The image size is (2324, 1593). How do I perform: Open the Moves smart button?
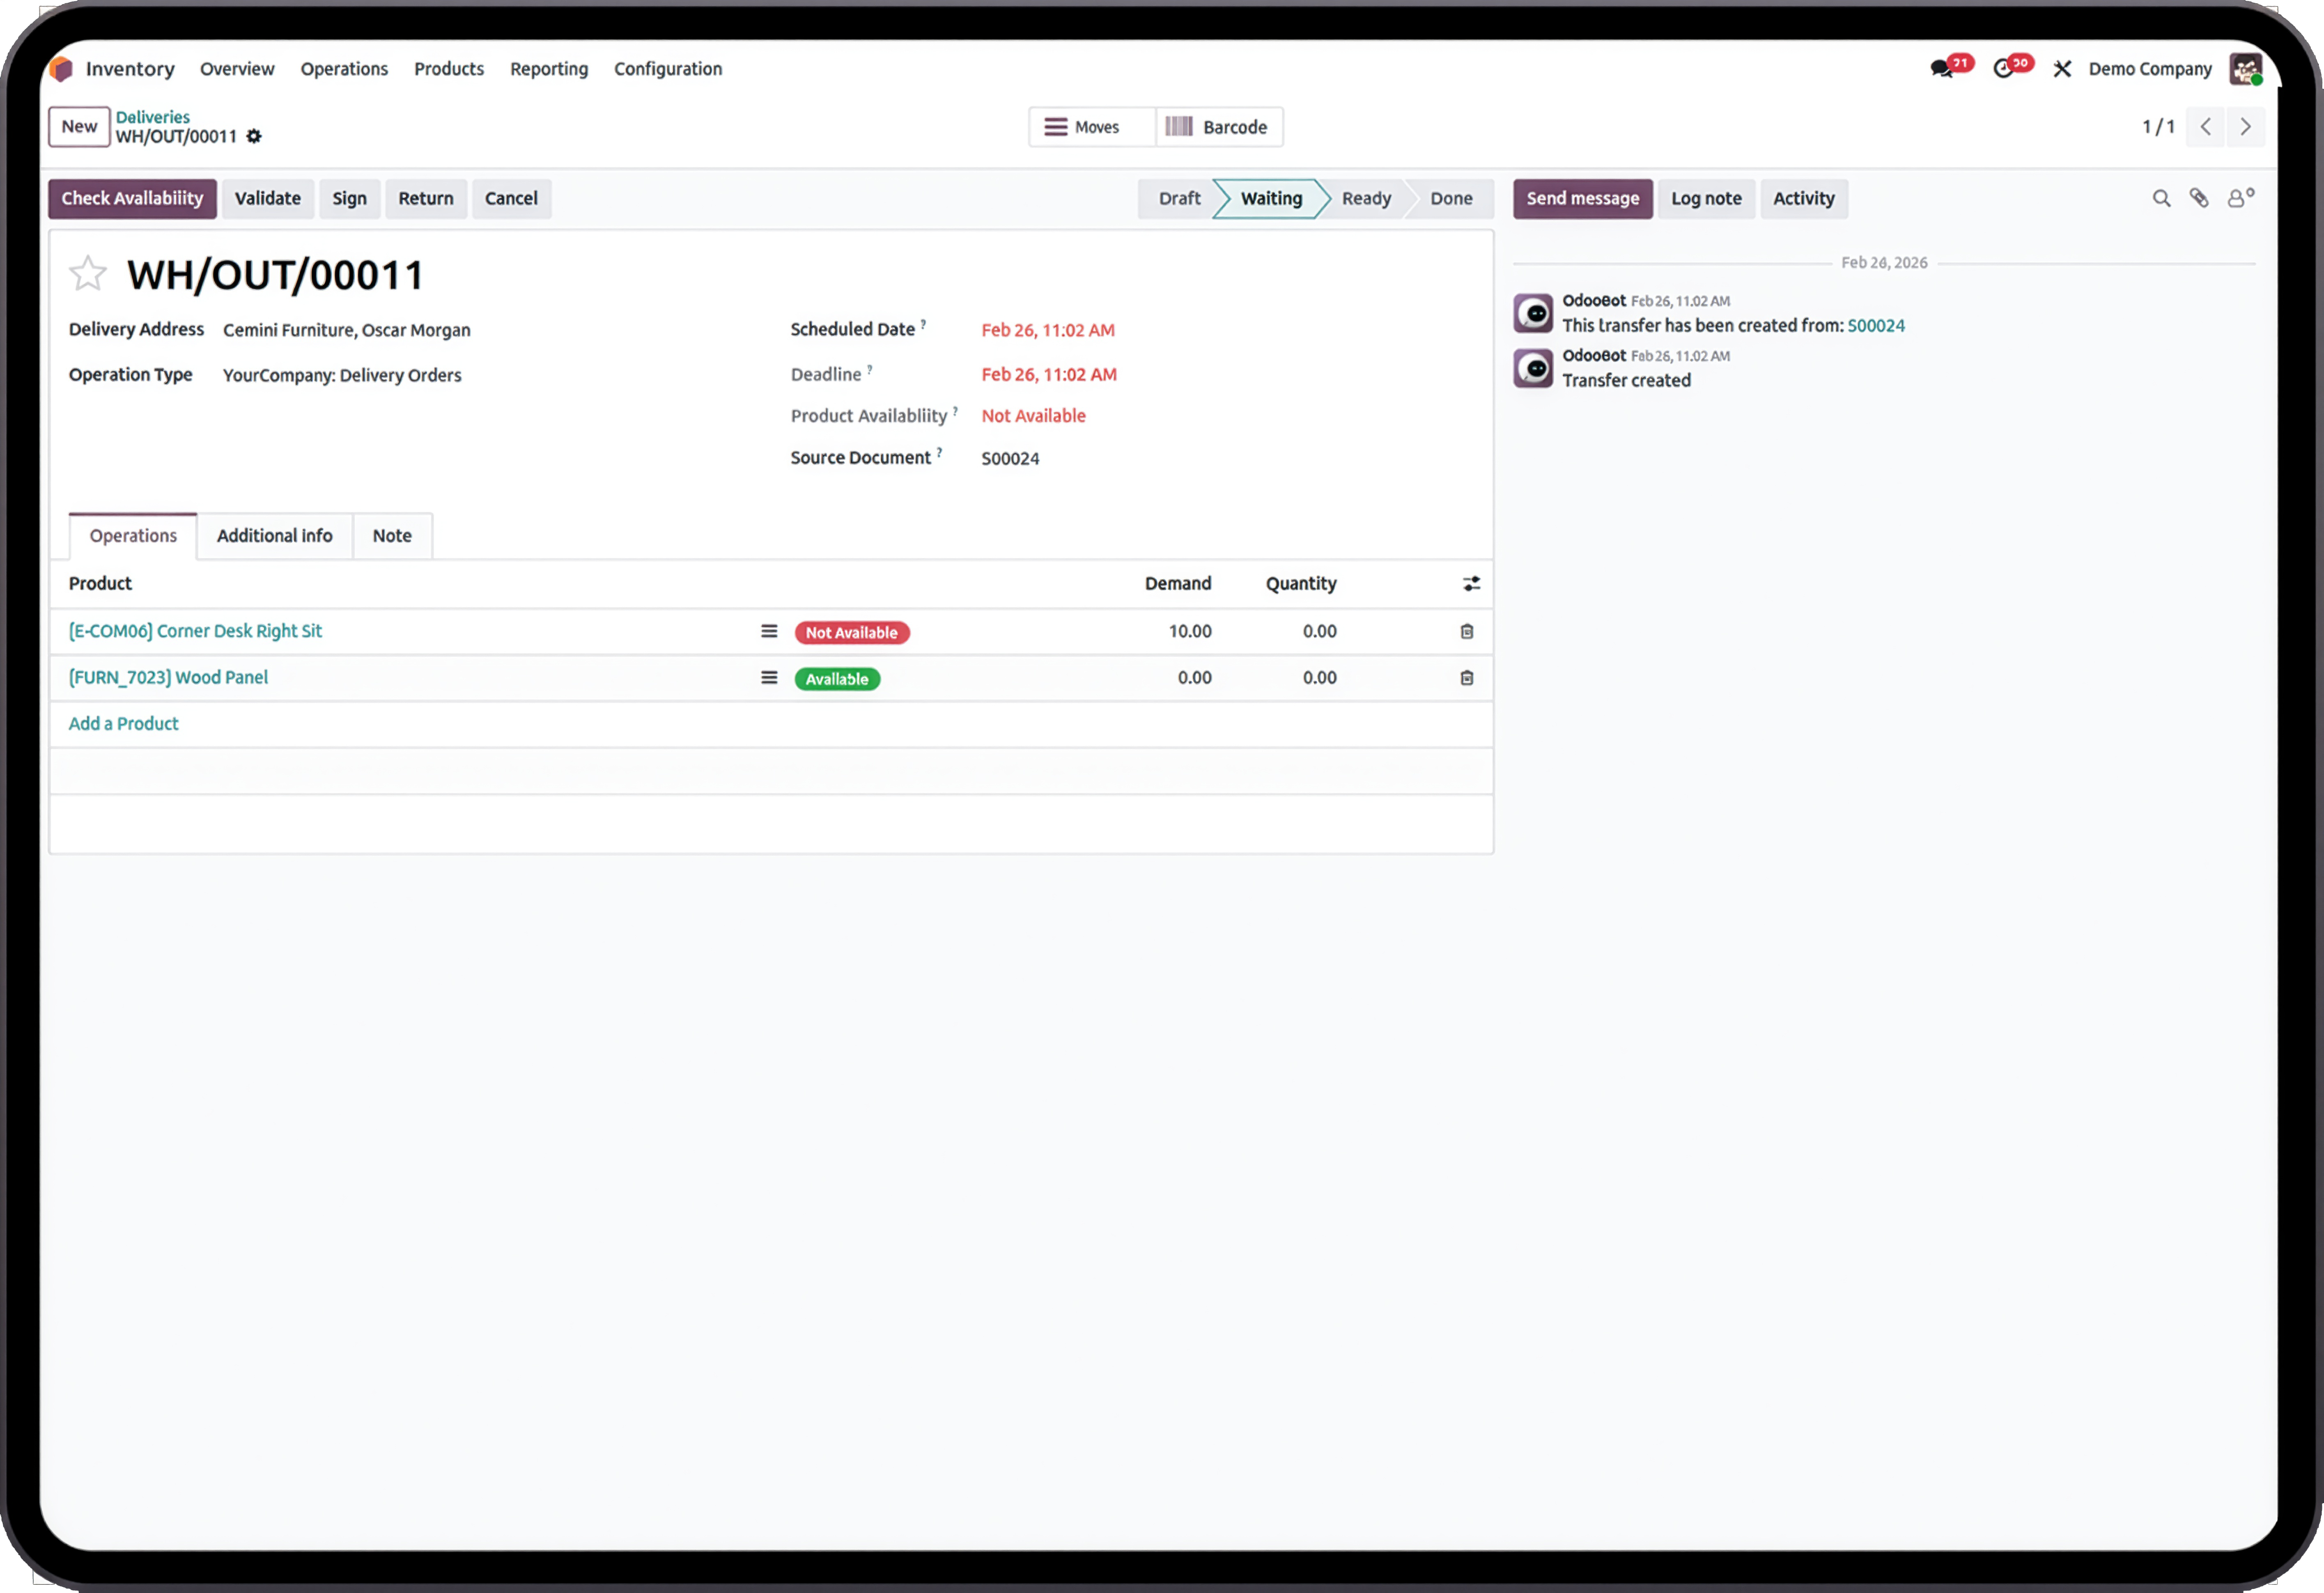pos(1092,127)
